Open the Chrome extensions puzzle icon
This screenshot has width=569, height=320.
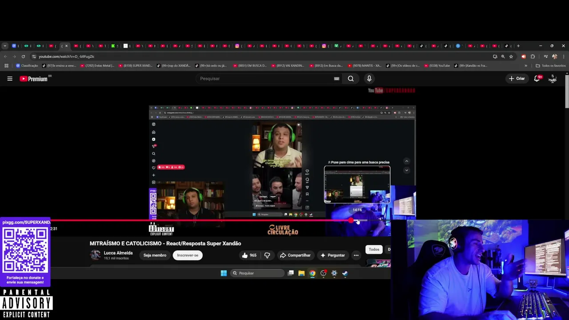tap(533, 56)
